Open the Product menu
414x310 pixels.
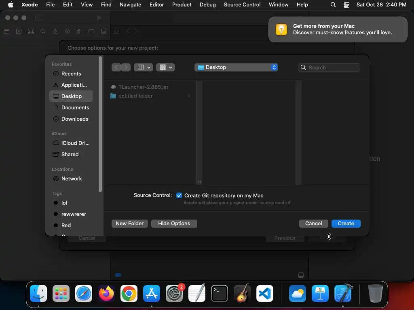coord(182,4)
